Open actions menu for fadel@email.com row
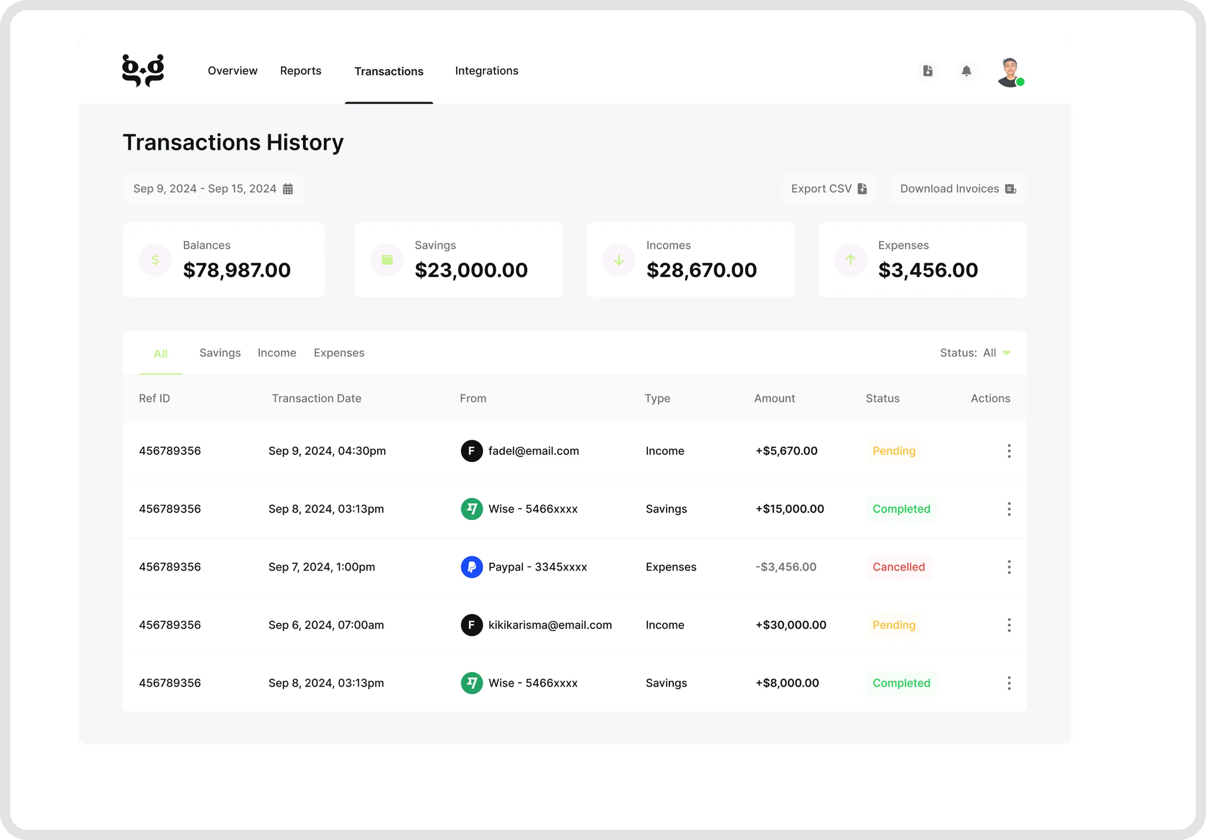The image size is (1206, 840). (x=1008, y=451)
